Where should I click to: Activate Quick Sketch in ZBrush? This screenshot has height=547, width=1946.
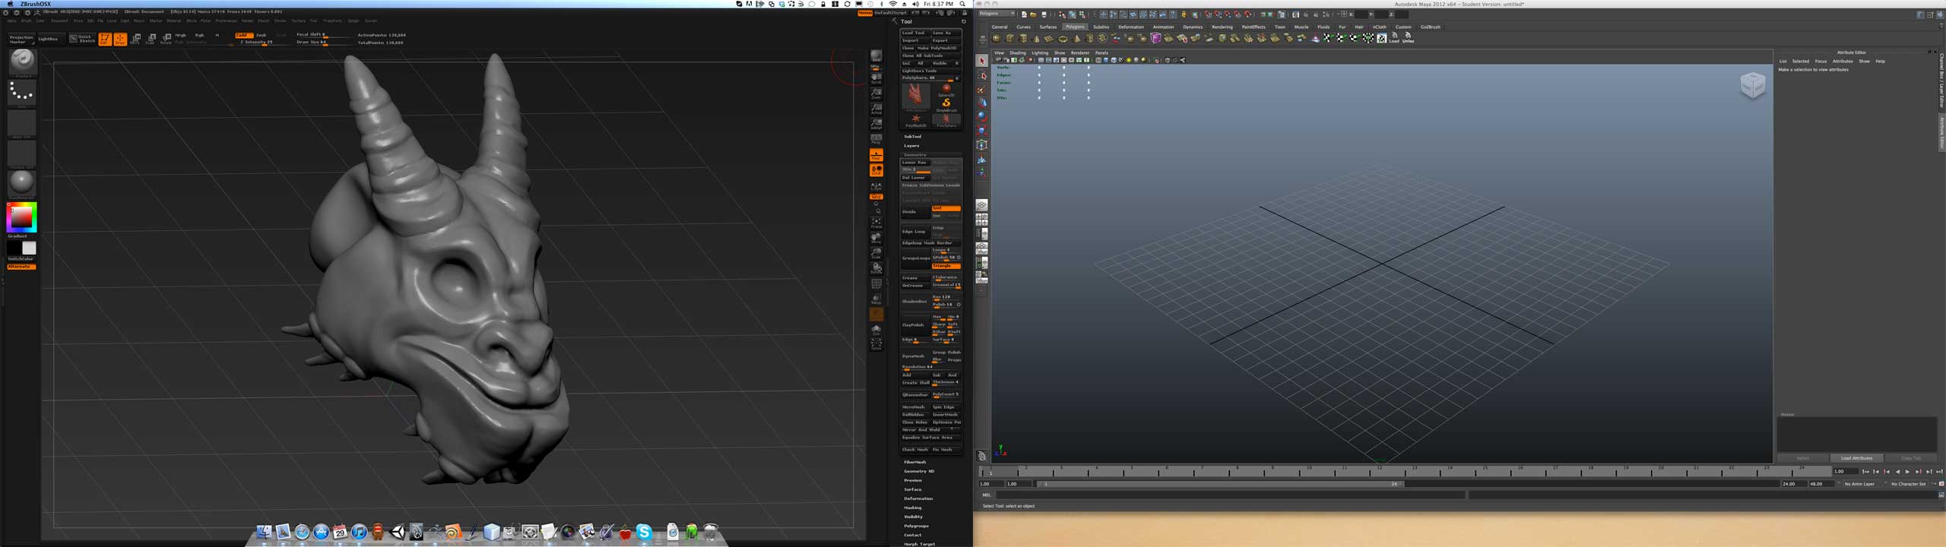(83, 38)
